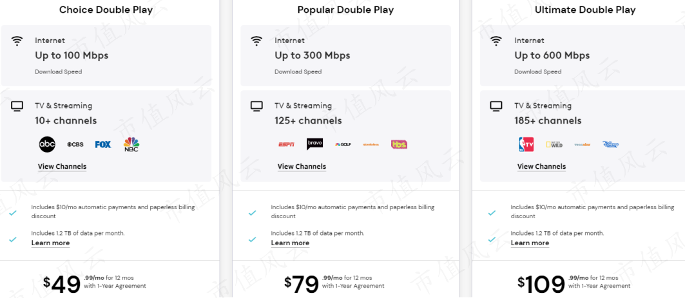Click the CBS channel logo
Viewport: 685px width, 298px height.
(75, 144)
